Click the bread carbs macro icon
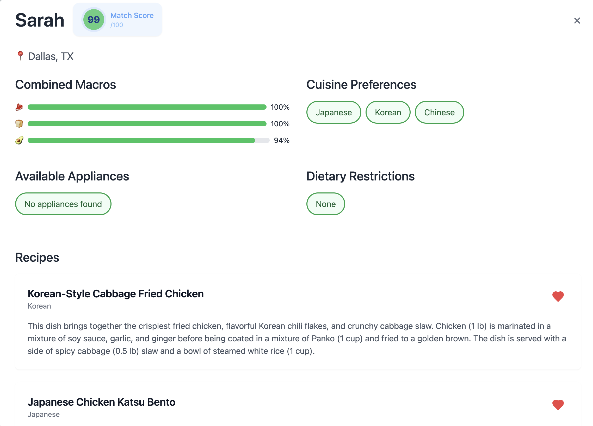Viewport: 593px width, 426px height. tap(19, 124)
